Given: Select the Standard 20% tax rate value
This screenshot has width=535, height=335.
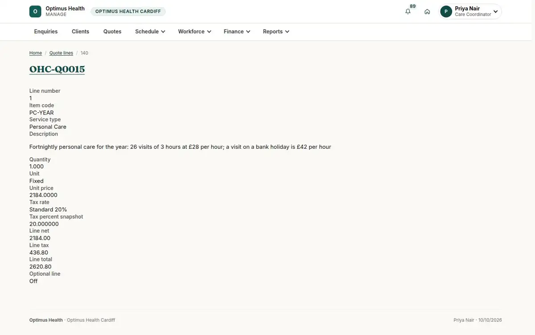Looking at the screenshot, I should (x=48, y=209).
